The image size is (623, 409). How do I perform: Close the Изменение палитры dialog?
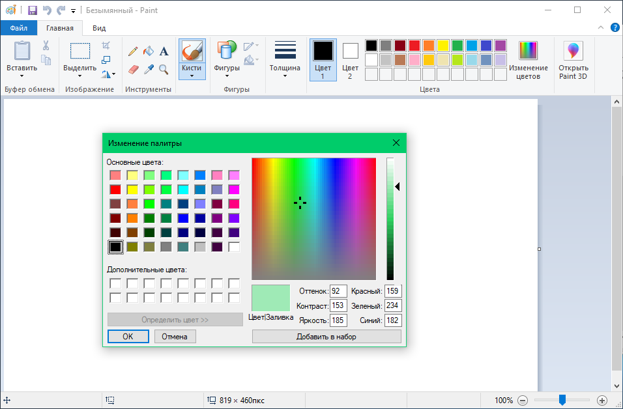click(396, 143)
